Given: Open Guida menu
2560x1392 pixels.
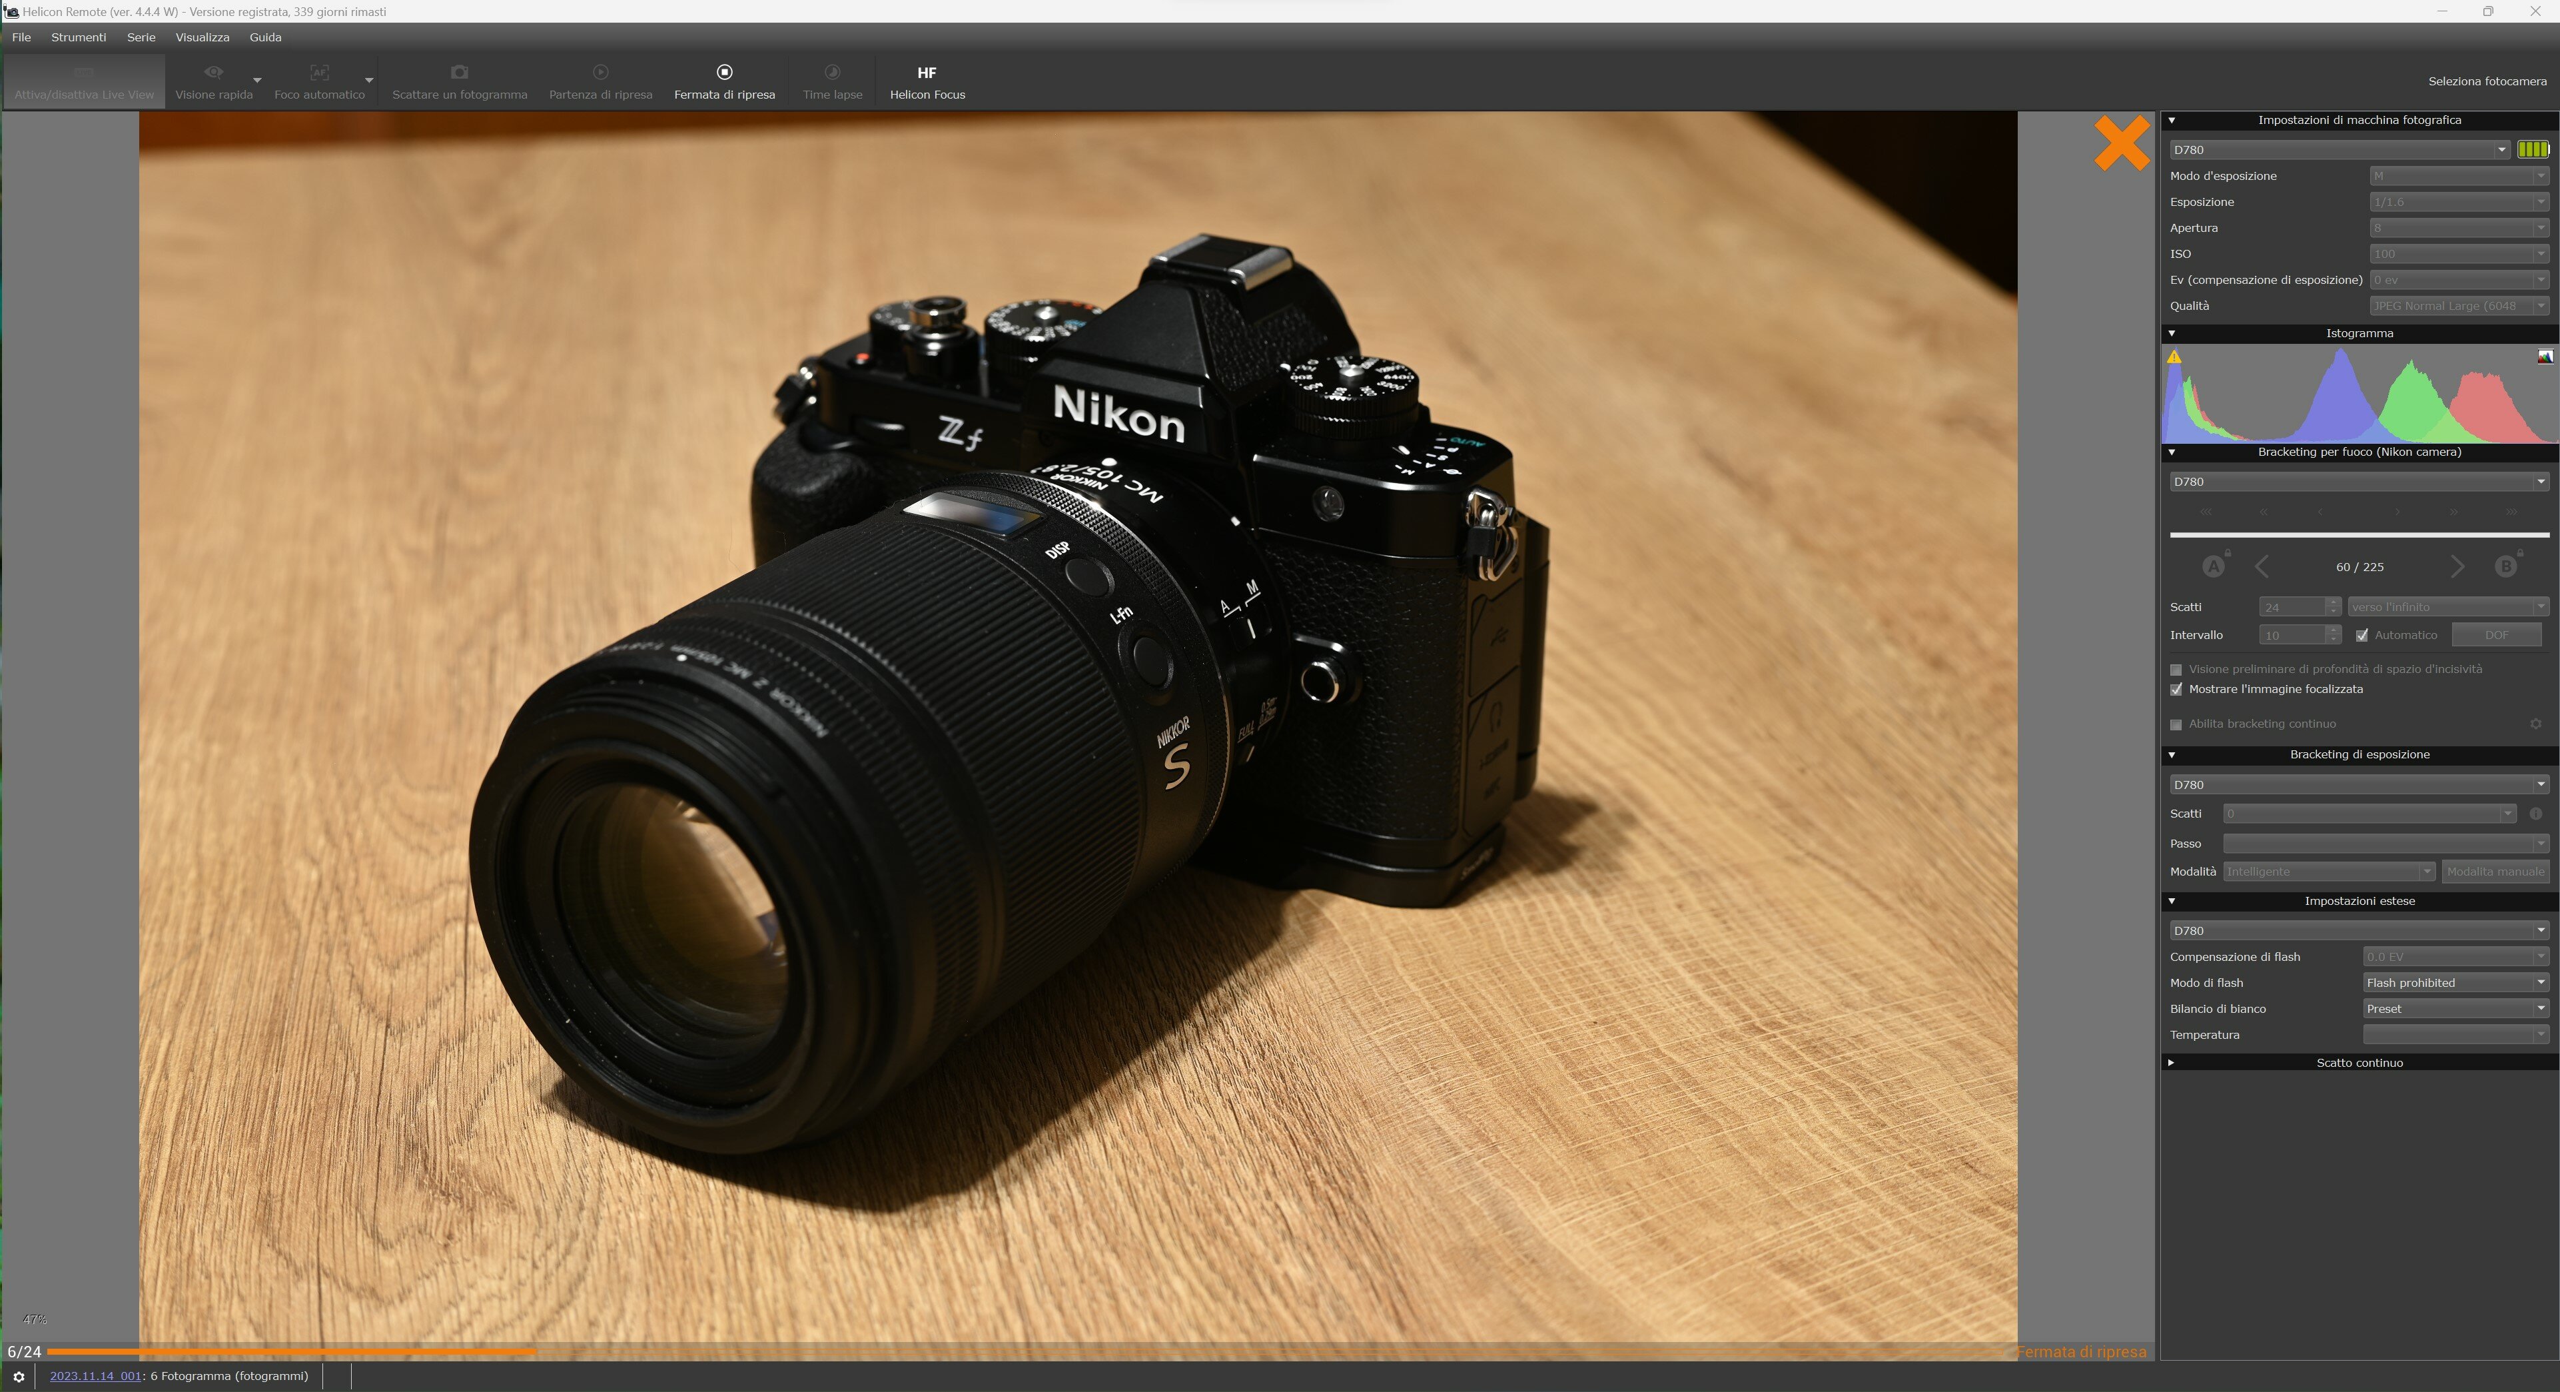Looking at the screenshot, I should 265,37.
